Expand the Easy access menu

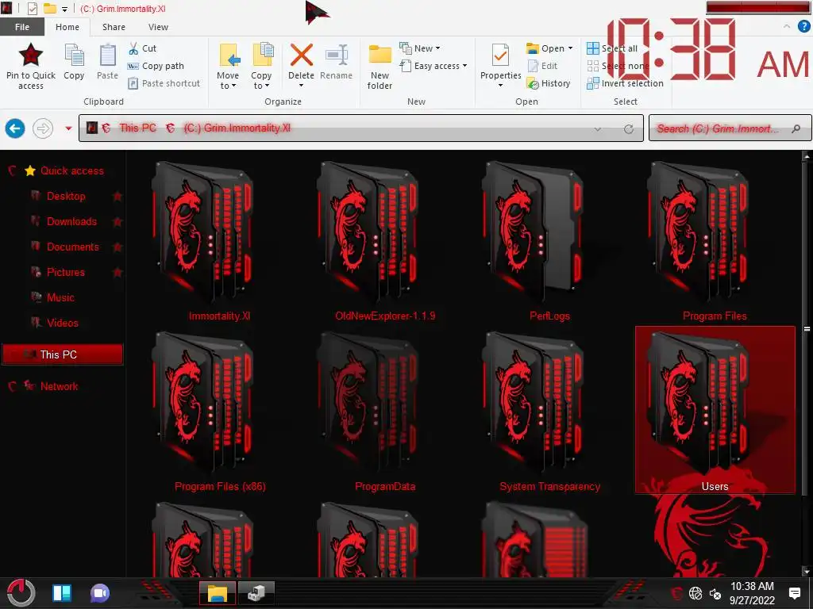(433, 66)
